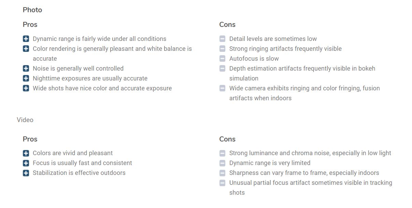
Task: Click plus icon beside 'Dynamic range is fairly wide'
Action: [x=26, y=39]
